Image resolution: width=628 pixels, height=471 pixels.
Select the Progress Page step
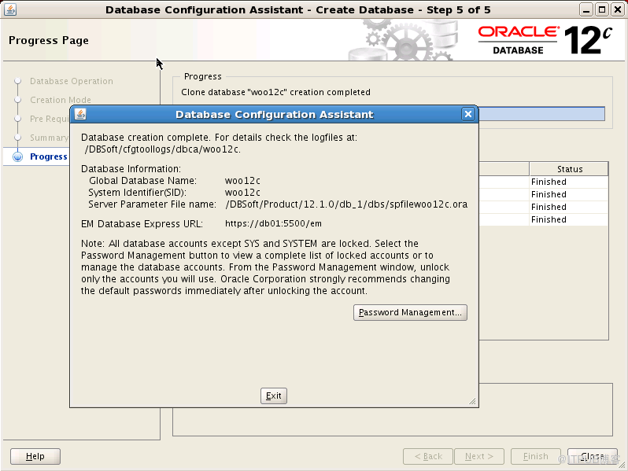coord(49,156)
